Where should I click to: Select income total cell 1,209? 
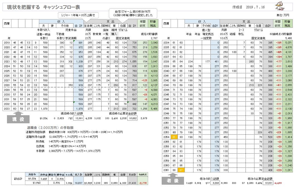(x=78, y=62)
